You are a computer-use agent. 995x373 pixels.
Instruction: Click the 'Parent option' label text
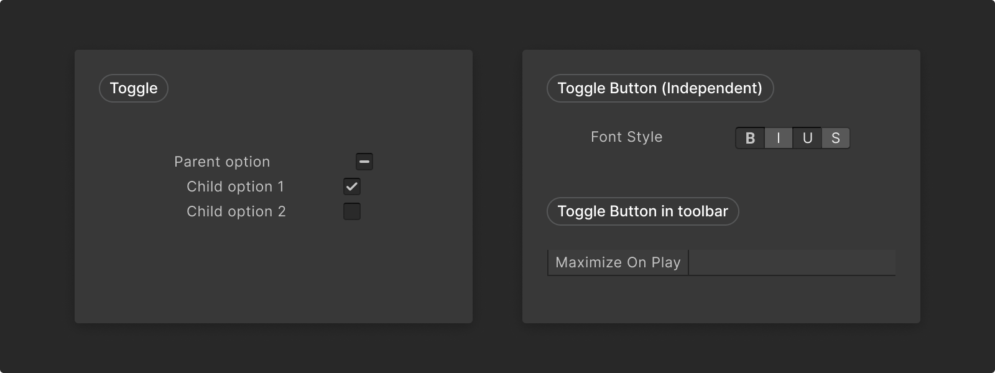point(222,162)
